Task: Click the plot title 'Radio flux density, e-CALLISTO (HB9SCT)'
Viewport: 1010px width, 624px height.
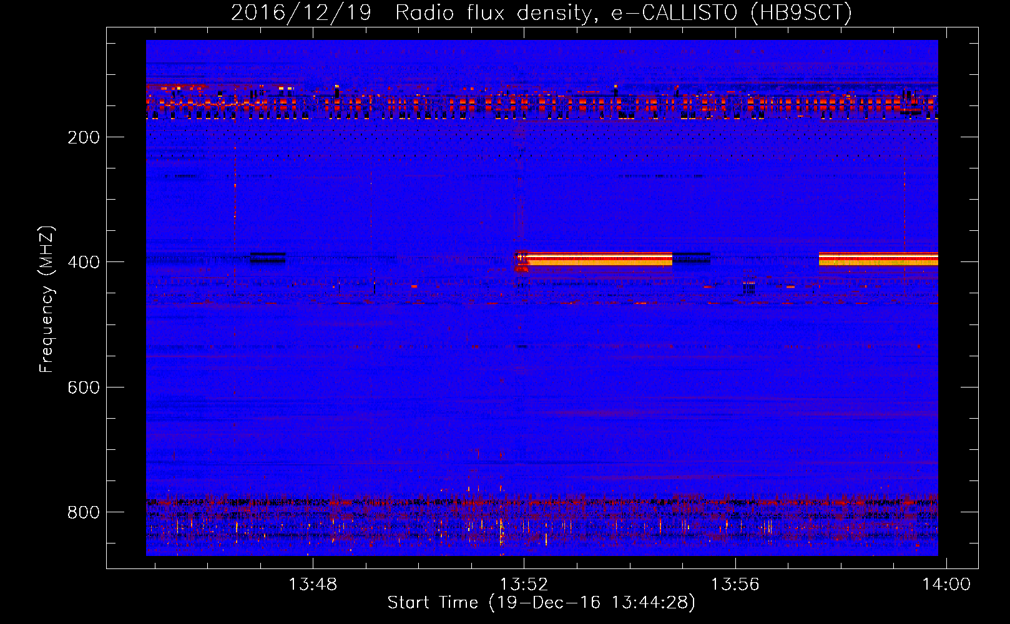Action: (x=624, y=12)
